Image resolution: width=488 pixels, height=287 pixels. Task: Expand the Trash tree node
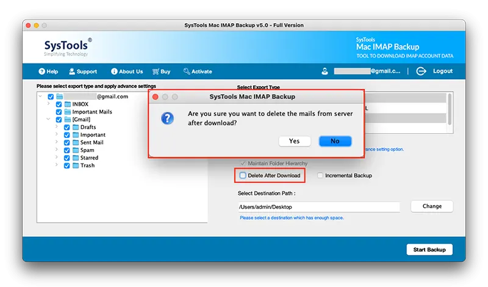click(x=57, y=165)
